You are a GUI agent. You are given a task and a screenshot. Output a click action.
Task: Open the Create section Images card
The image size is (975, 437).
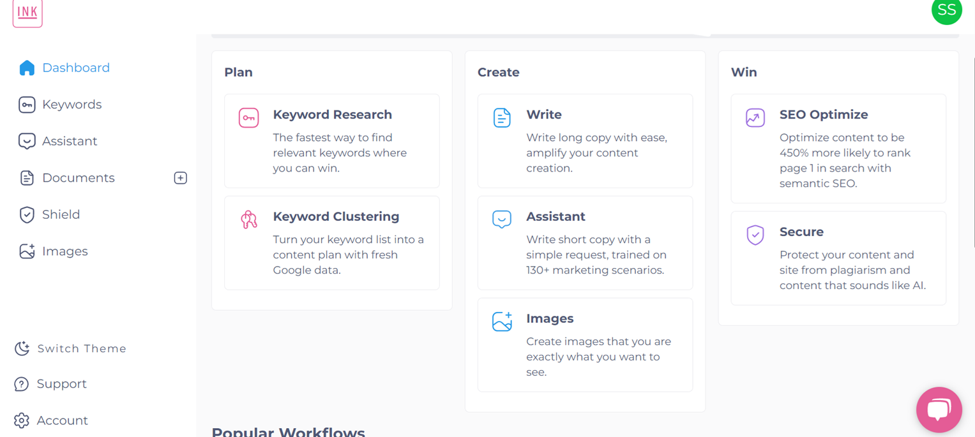pyautogui.click(x=585, y=344)
